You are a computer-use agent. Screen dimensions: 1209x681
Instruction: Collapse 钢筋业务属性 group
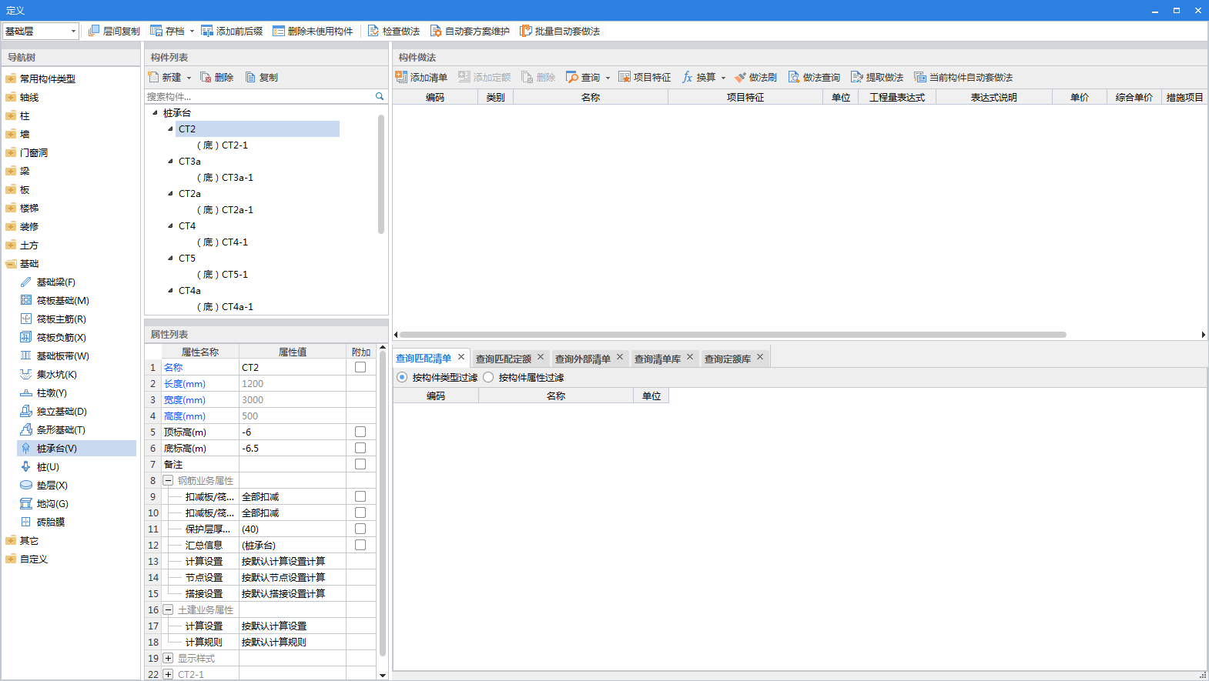click(168, 480)
